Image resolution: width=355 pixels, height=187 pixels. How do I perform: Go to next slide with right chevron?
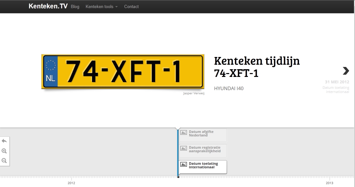[x=346, y=71]
